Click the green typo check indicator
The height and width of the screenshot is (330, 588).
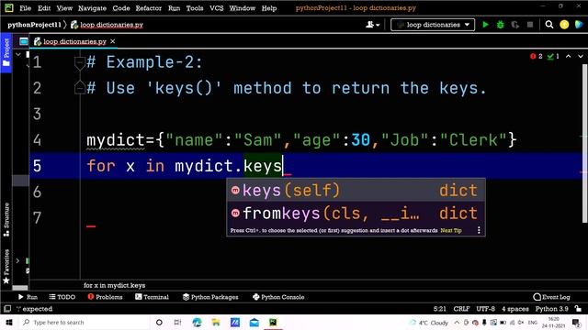tap(553, 56)
